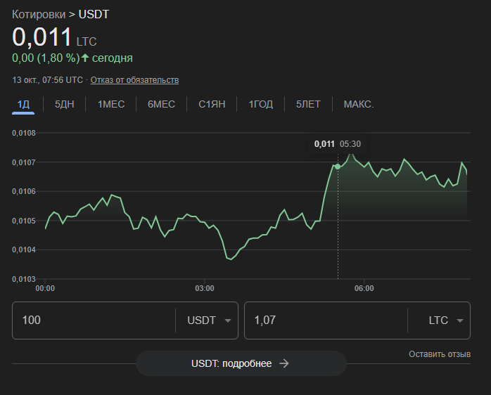Click the arrow icon in подробнее button
This screenshot has height=395, width=491.
pos(284,363)
